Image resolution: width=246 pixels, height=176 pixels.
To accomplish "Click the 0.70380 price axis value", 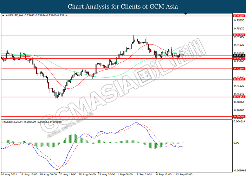I will [239, 110].
